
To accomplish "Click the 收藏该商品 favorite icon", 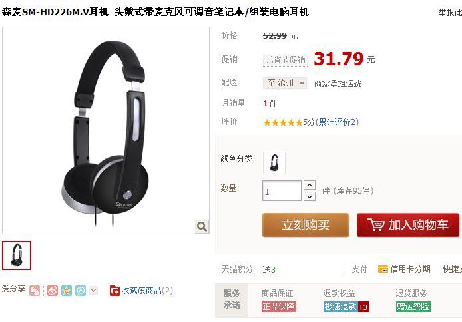I will [x=115, y=291].
